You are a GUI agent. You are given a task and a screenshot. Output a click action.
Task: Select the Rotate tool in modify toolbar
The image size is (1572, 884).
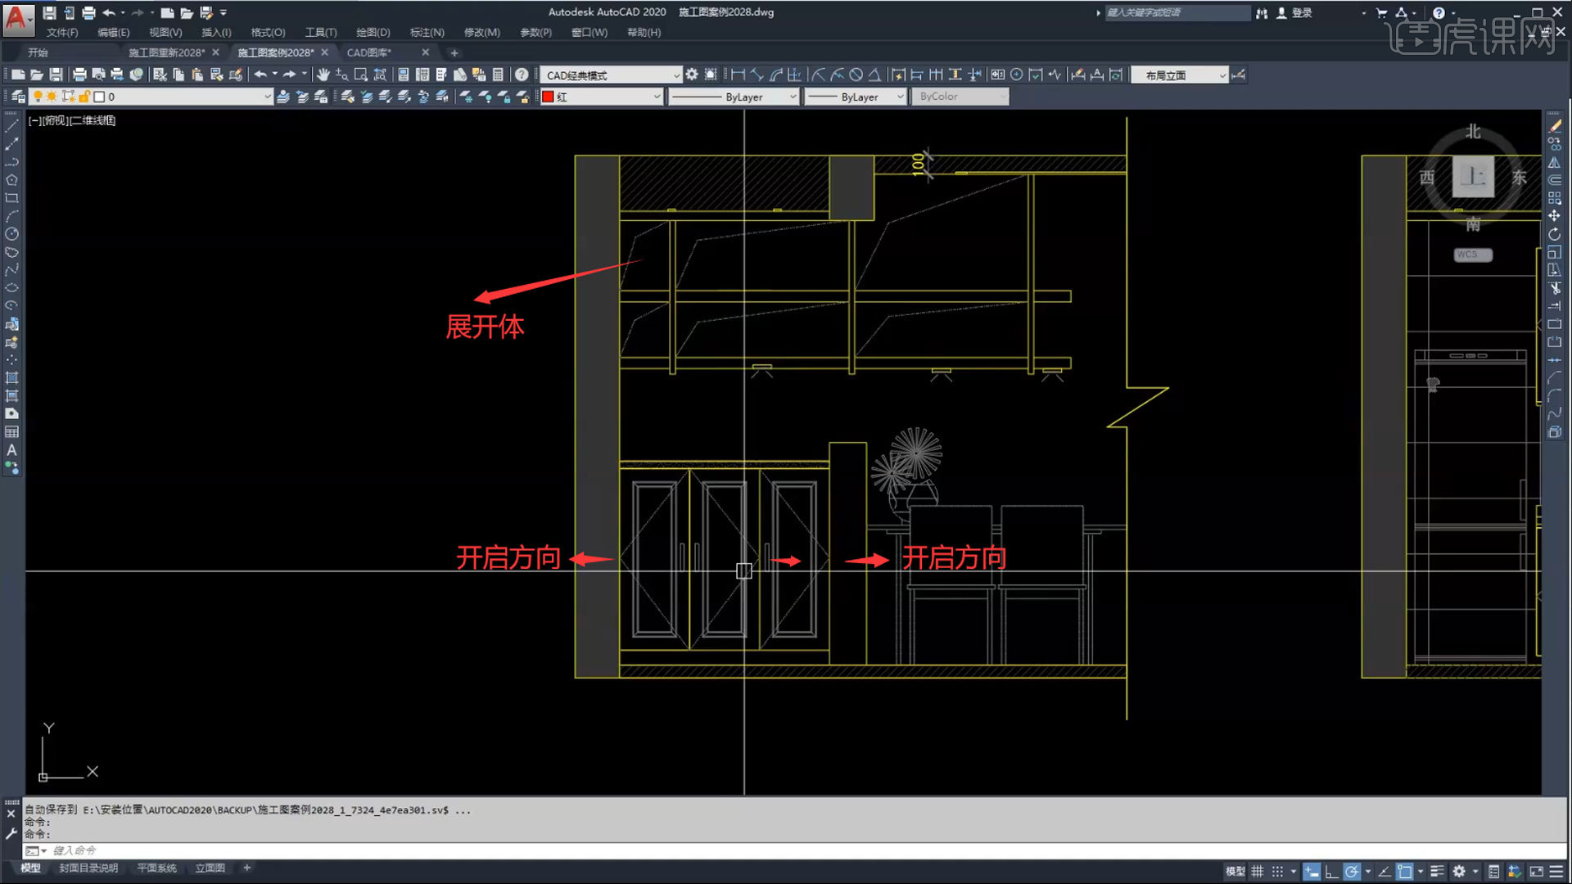[x=1555, y=234]
